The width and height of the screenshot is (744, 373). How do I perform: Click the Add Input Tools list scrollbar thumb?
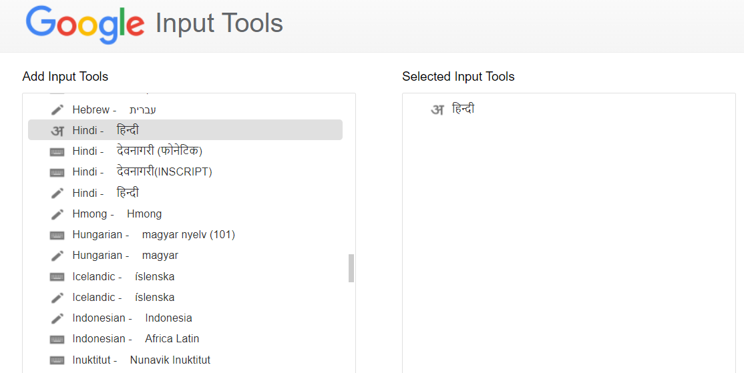[351, 268]
